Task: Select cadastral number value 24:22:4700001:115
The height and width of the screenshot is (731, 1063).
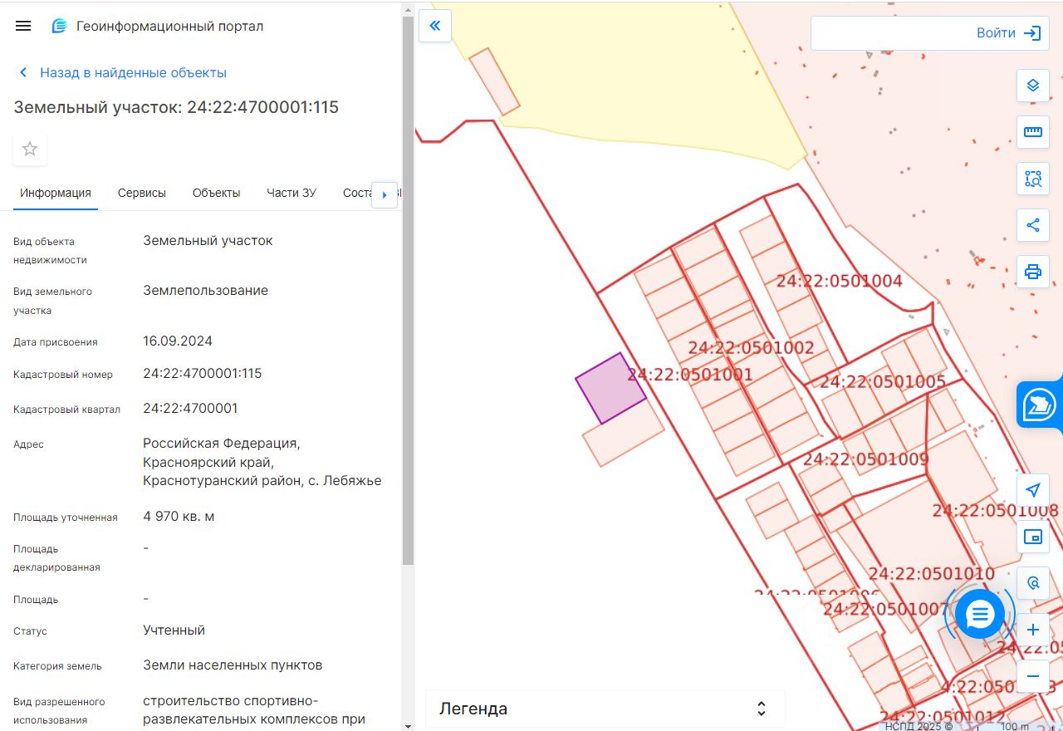Action: coord(203,374)
